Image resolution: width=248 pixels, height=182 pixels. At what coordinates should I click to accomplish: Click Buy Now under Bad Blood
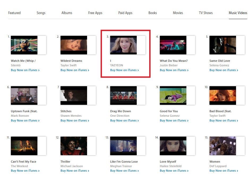pyautogui.click(x=224, y=120)
